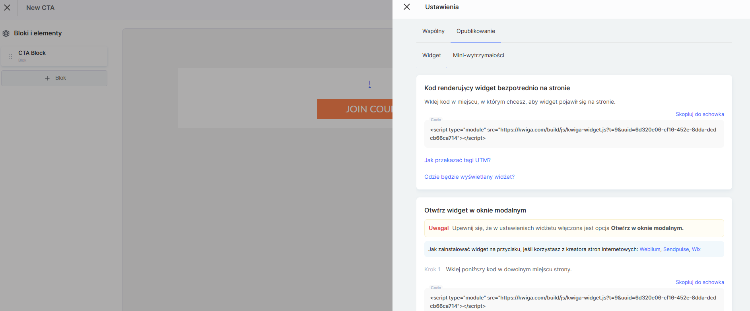Image resolution: width=750 pixels, height=311 pixels.
Task: Click the Bloki i elementy cube icon
Action: pos(6,33)
